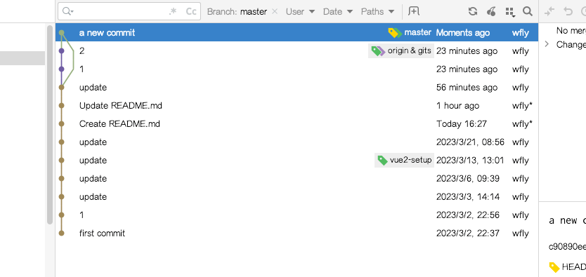Click the '2023/3/13, 13:01' date cell

click(x=470, y=161)
